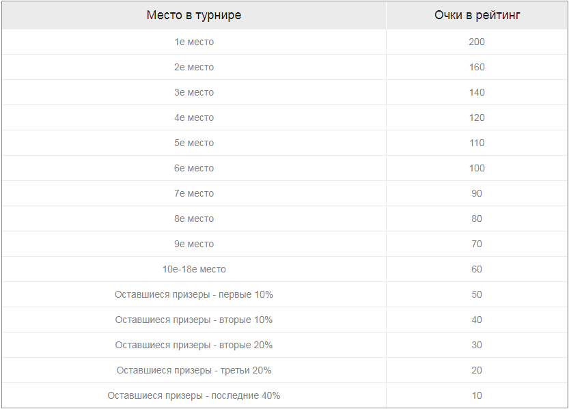The width and height of the screenshot is (569, 409).
Task: Click the 140 points cell
Action: click(477, 92)
